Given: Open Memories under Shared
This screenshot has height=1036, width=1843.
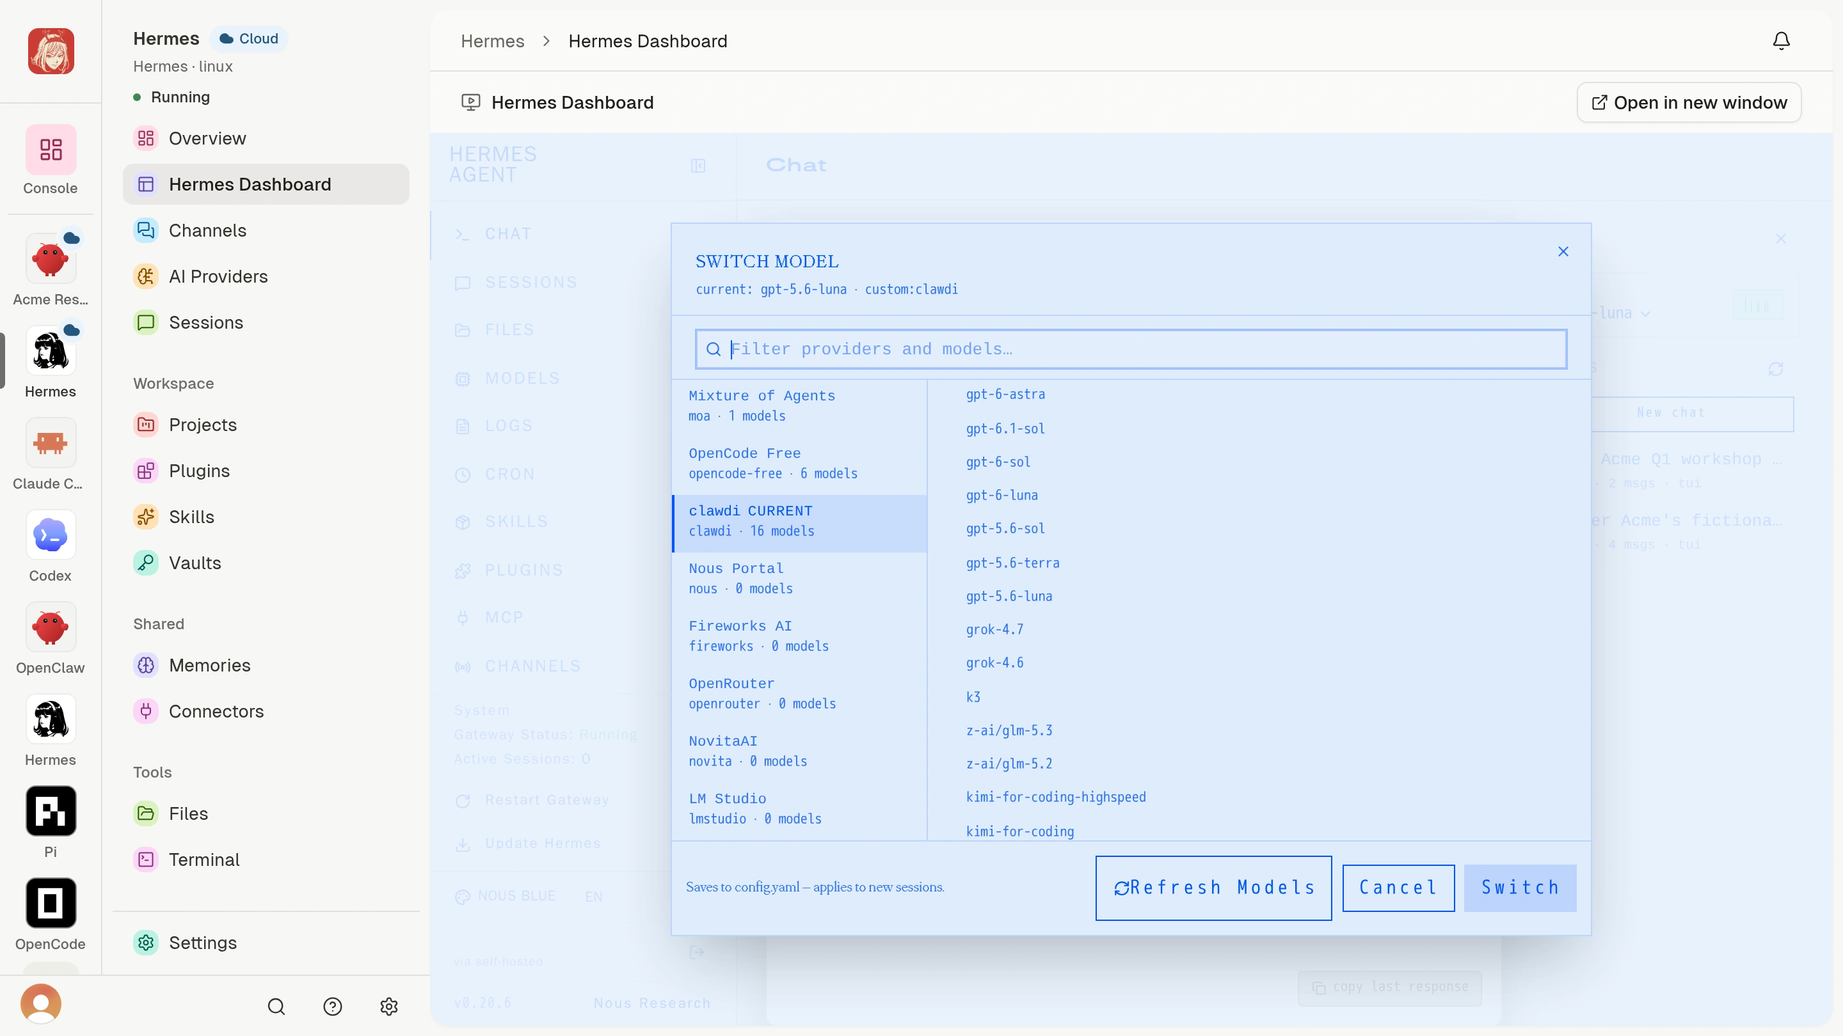Looking at the screenshot, I should 266,666.
